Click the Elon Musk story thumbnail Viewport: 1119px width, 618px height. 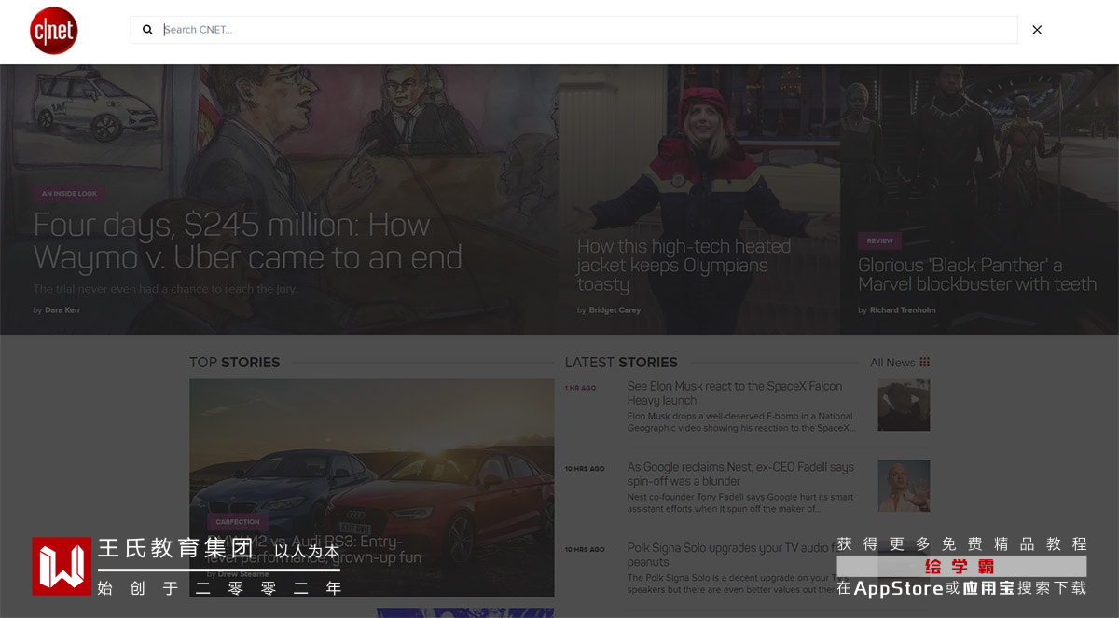[x=904, y=405]
